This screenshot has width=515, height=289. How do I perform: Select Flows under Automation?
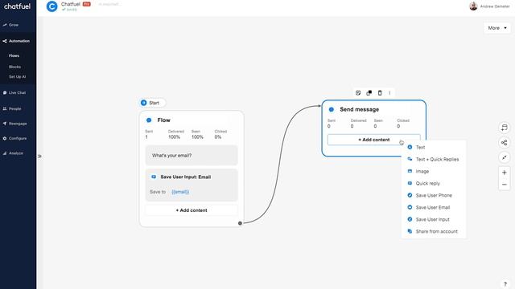[14, 55]
